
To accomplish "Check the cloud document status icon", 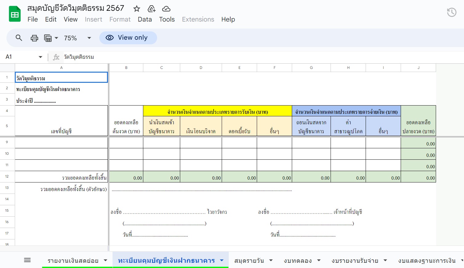I will pyautogui.click(x=166, y=9).
